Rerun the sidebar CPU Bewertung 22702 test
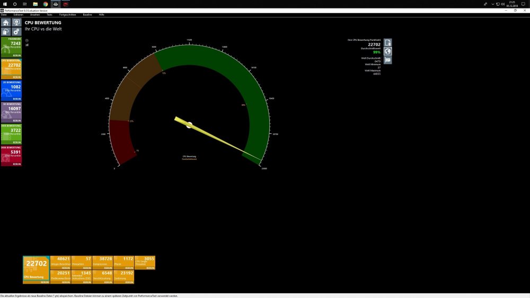Screen dimensions: 530x298 17,77
